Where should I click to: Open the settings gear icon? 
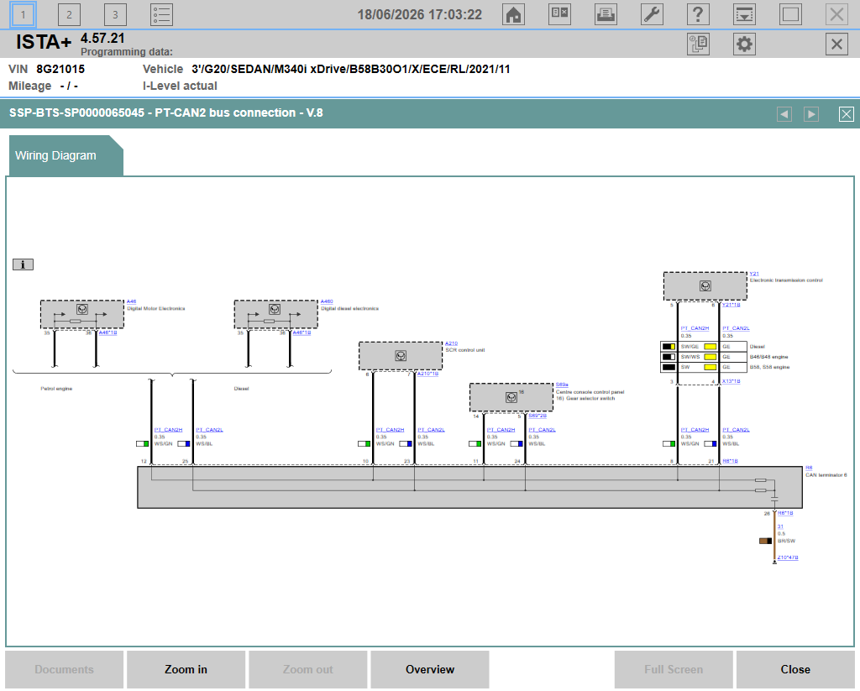point(744,44)
